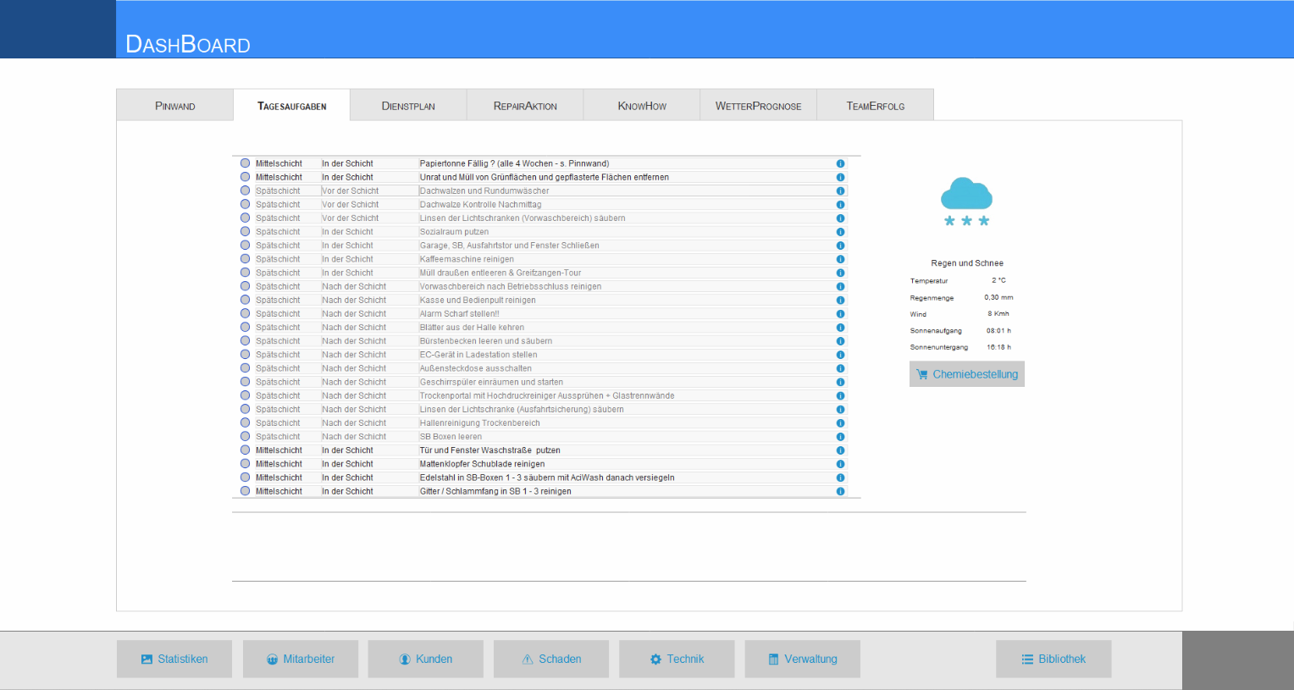Click the Chemiebestellung button

pos(967,374)
